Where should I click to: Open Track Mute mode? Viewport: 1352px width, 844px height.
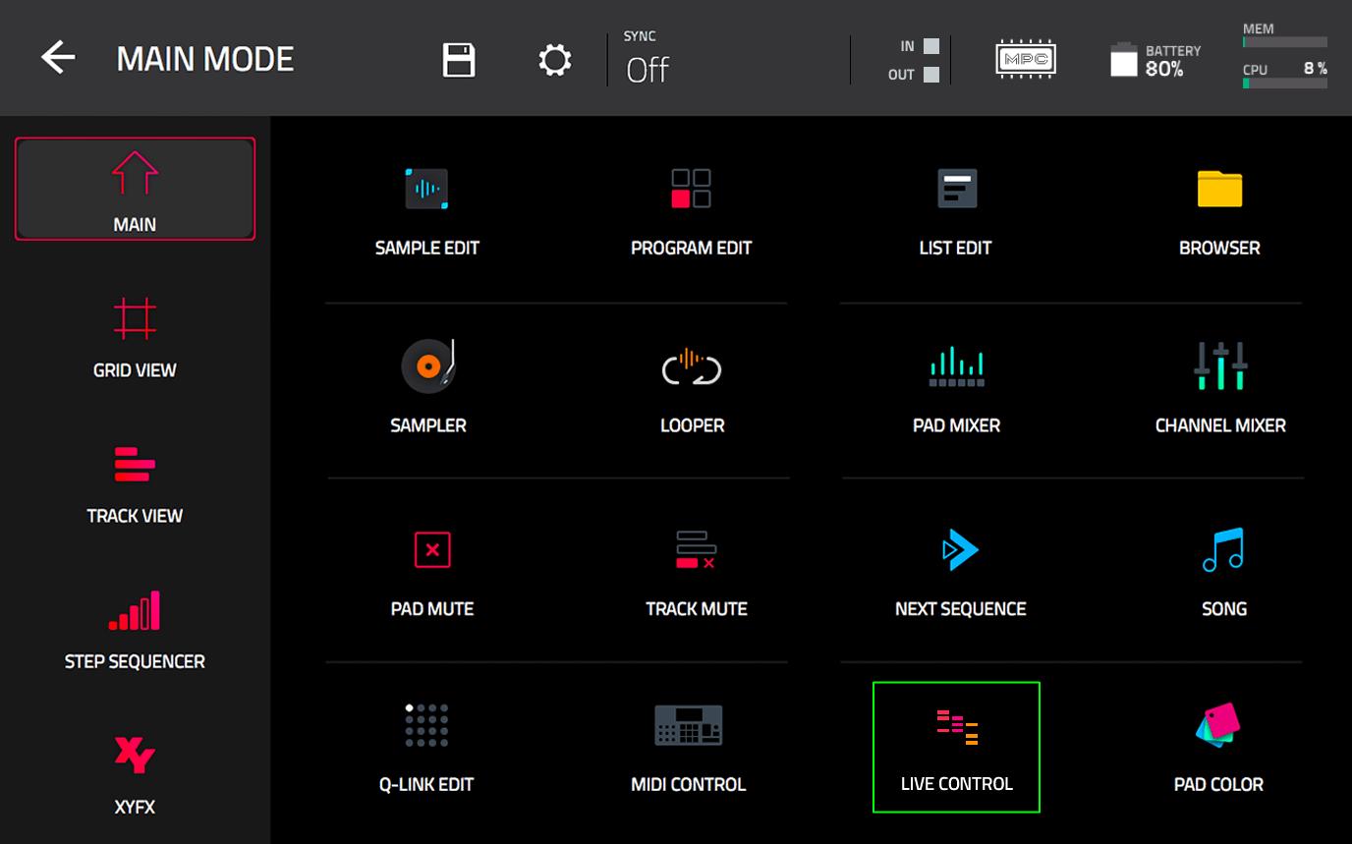[697, 573]
